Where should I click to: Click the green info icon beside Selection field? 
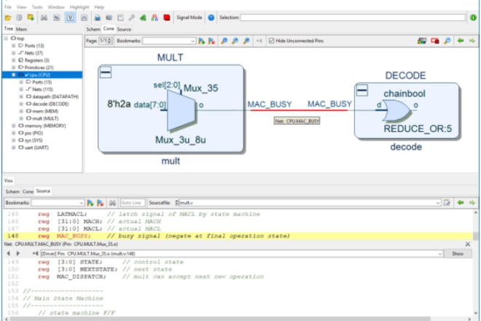(x=473, y=18)
